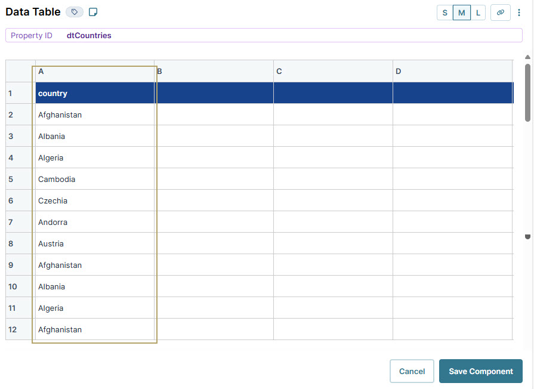Select column D header

coord(453,71)
